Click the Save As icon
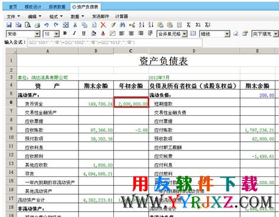 pyautogui.click(x=18, y=25)
